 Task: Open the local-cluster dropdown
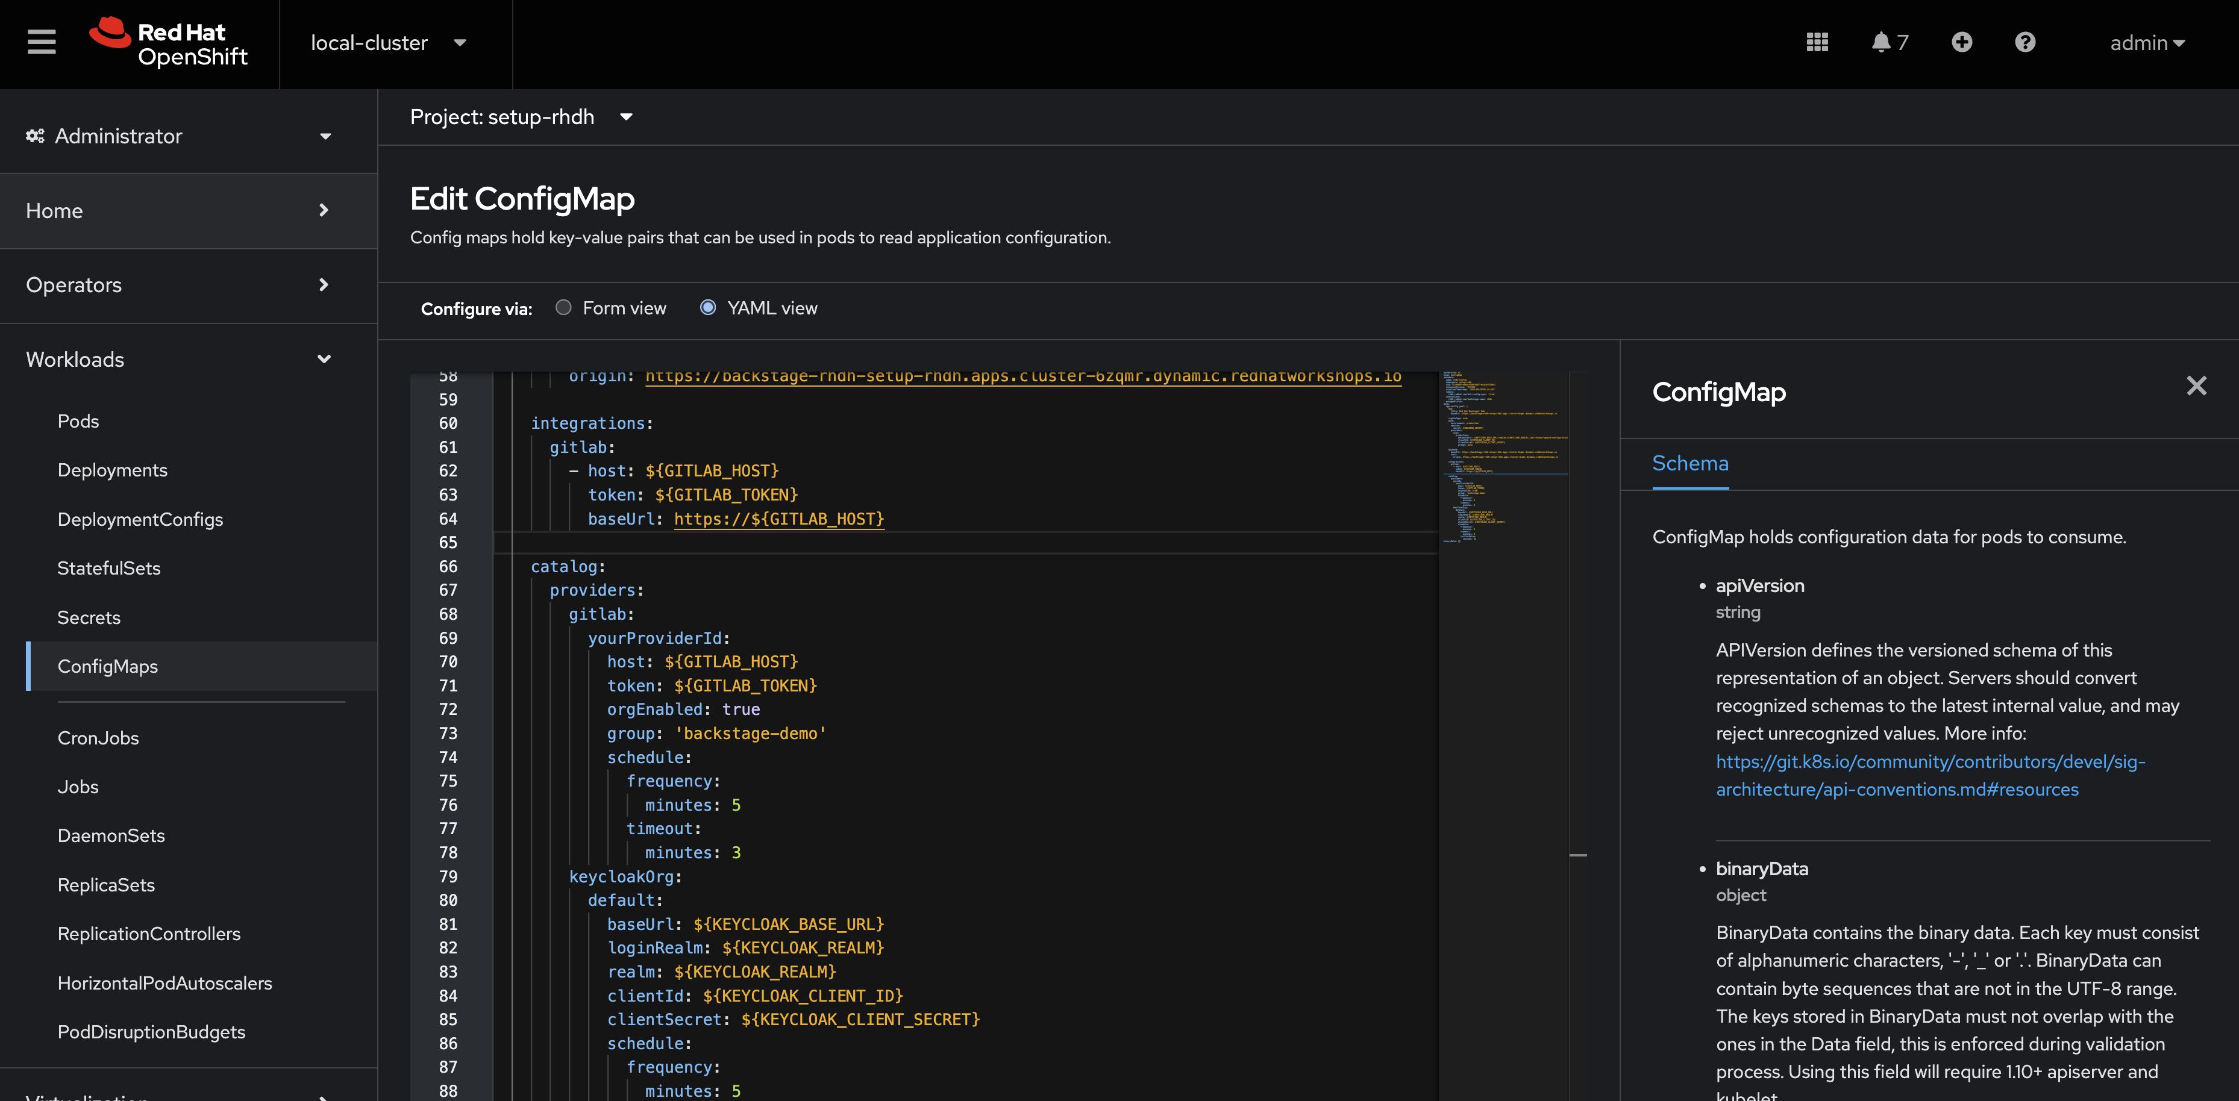(389, 43)
